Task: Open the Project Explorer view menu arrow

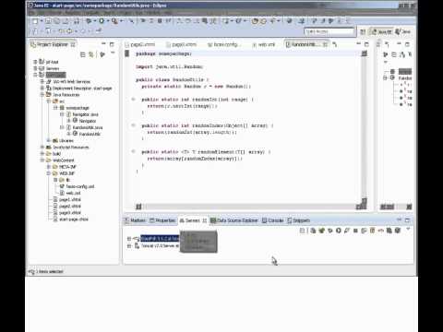Action: (113, 53)
